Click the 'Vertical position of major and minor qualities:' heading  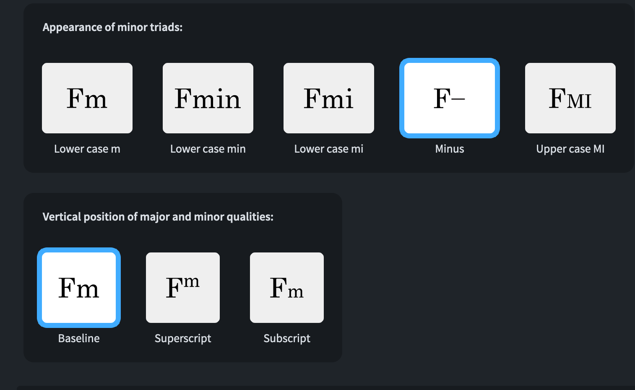158,217
